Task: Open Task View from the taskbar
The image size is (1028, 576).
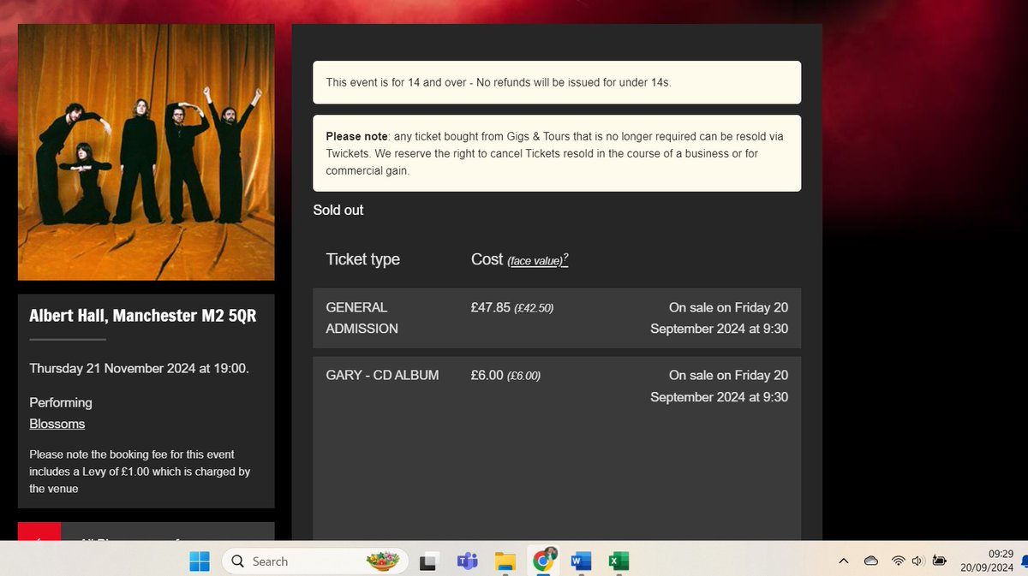Action: [x=428, y=561]
